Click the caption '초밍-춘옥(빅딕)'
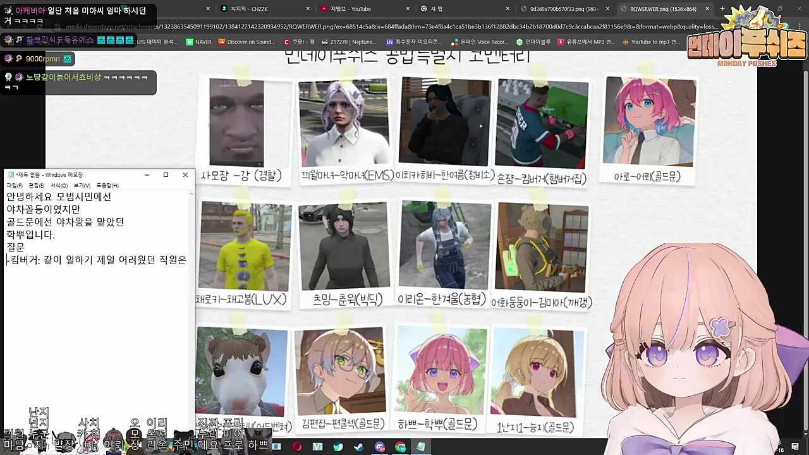Viewport: 809px width, 455px height. point(348,300)
